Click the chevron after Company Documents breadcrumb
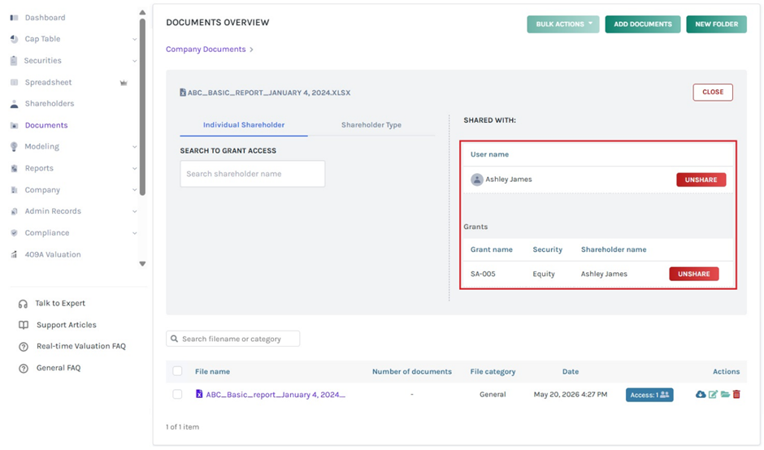The width and height of the screenshot is (764, 450). 251,50
